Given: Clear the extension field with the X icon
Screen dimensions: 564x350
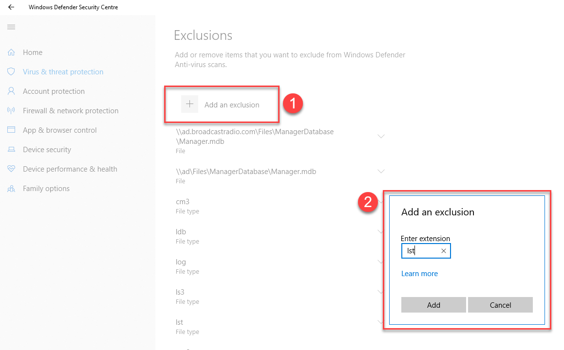Looking at the screenshot, I should [x=444, y=251].
